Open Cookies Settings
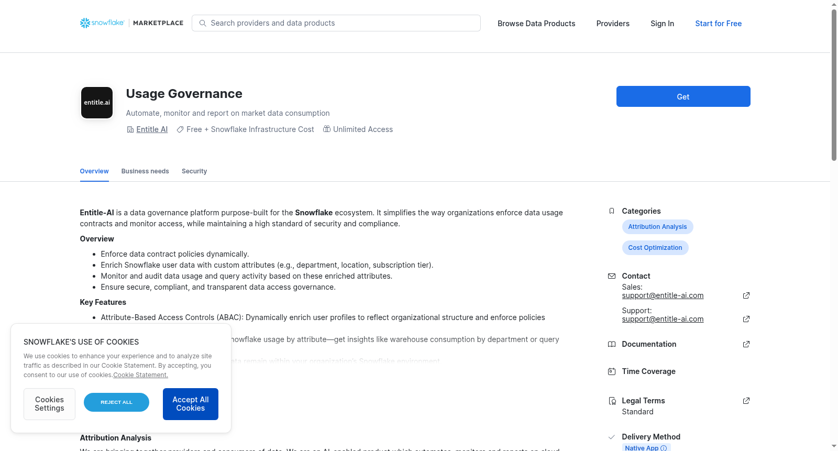 pyautogui.click(x=49, y=404)
